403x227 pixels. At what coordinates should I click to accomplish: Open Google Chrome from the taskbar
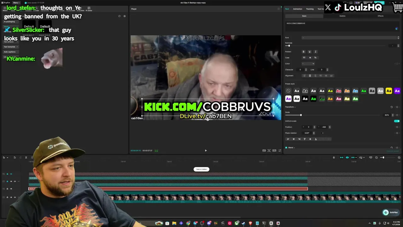188,223
